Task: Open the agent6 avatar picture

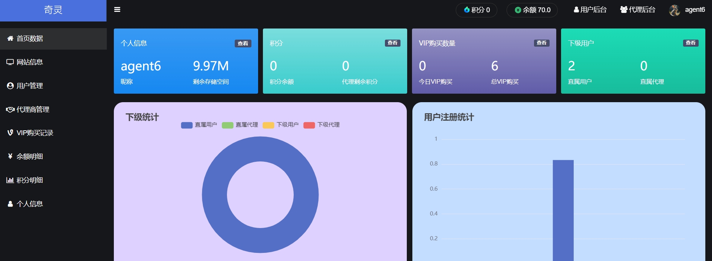Action: pyautogui.click(x=675, y=10)
